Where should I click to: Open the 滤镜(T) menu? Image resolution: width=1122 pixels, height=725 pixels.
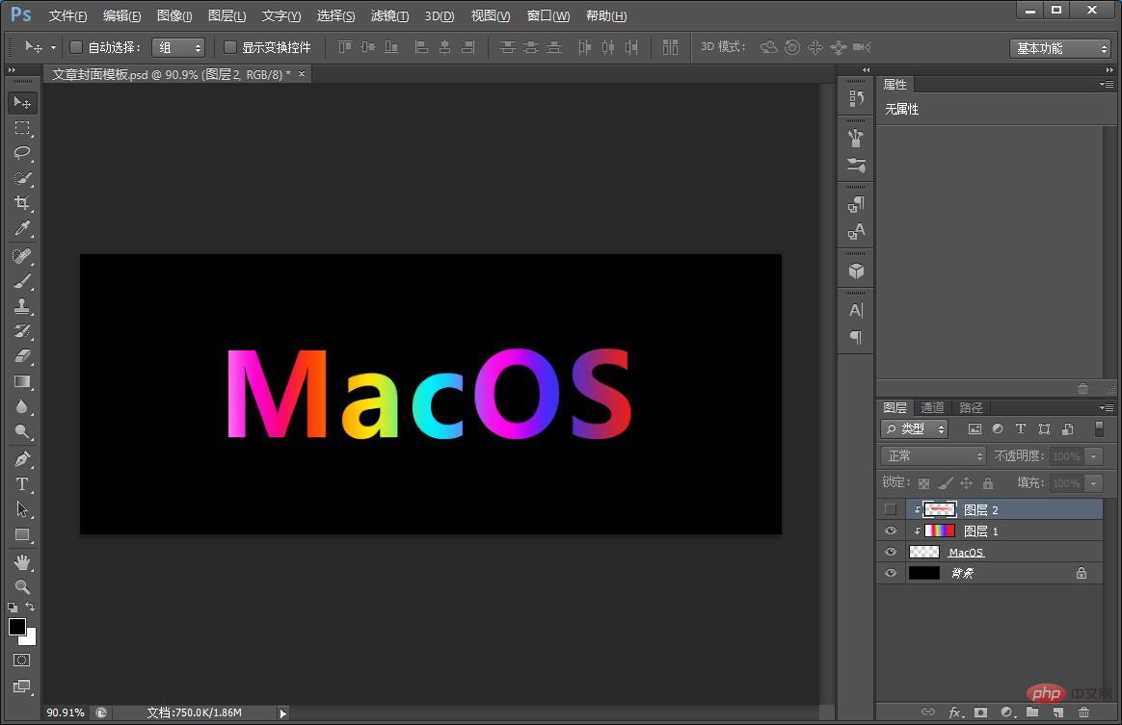click(390, 15)
